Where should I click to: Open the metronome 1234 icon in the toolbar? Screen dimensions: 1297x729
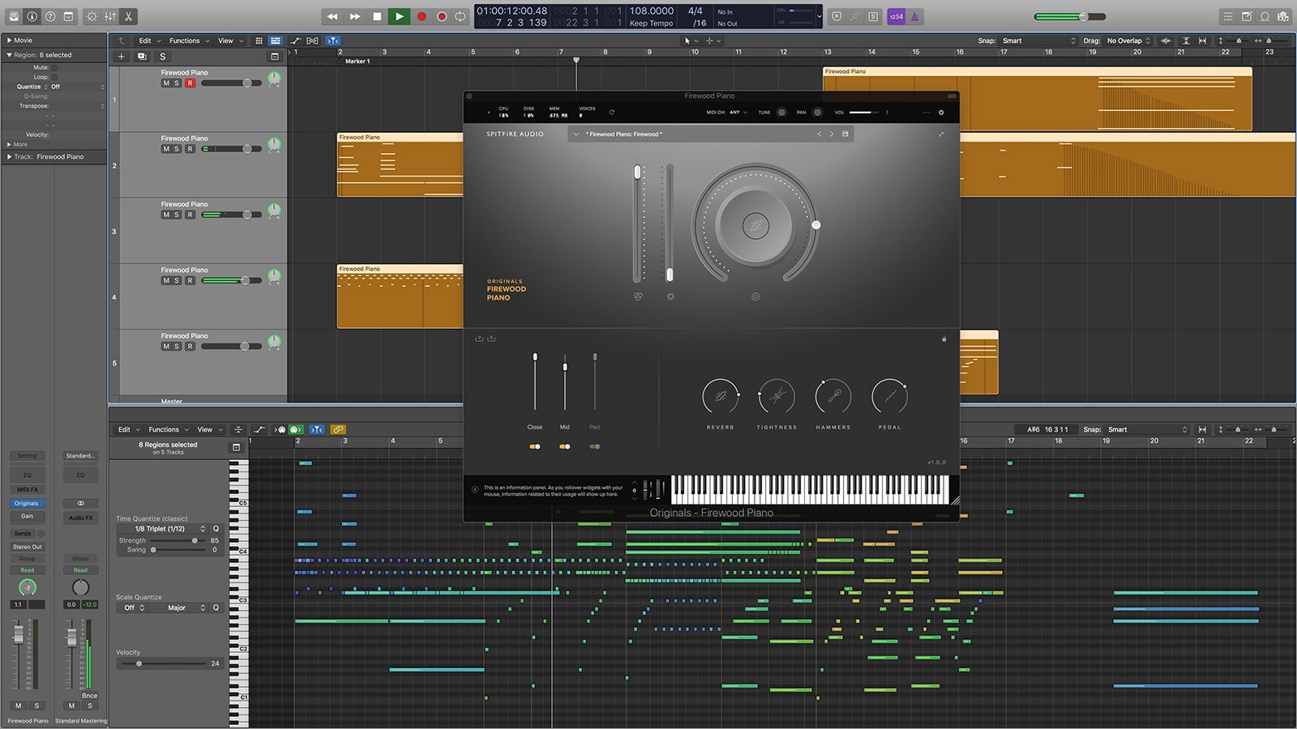coord(895,15)
